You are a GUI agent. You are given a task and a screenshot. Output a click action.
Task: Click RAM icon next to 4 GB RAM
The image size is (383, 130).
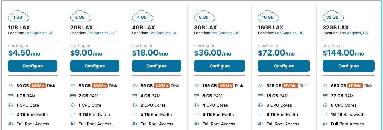tap(135, 96)
